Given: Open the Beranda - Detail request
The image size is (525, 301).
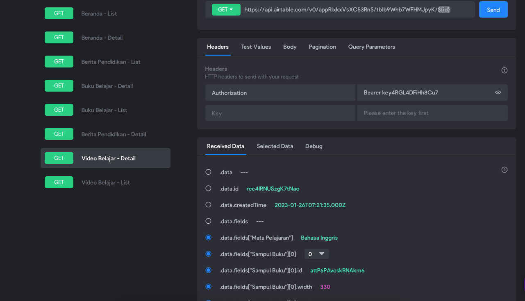Looking at the screenshot, I should 105,38.
